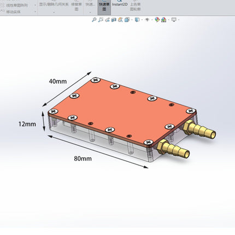Expand the Display Style dropdown arrow

pos(142,20)
